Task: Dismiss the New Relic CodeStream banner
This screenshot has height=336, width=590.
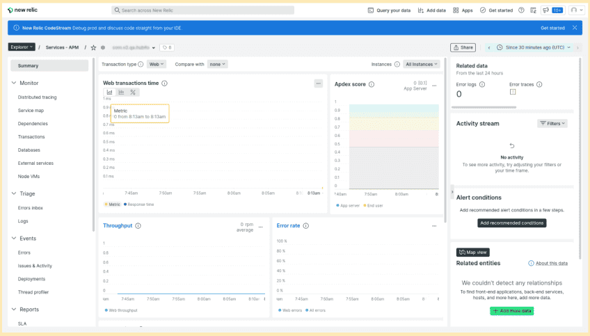Action: (575, 28)
